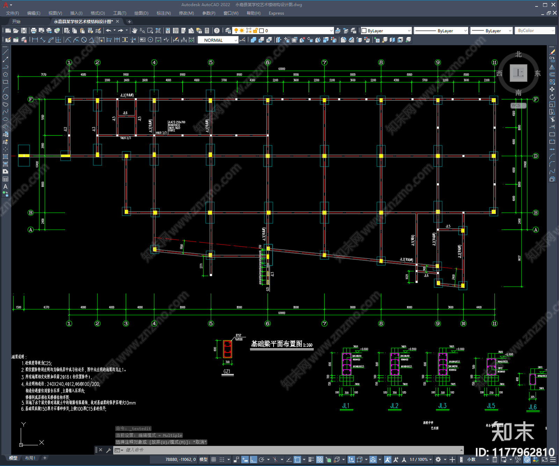Open the 绘图(D) menu
This screenshot has height=466, width=559.
pyautogui.click(x=141, y=13)
